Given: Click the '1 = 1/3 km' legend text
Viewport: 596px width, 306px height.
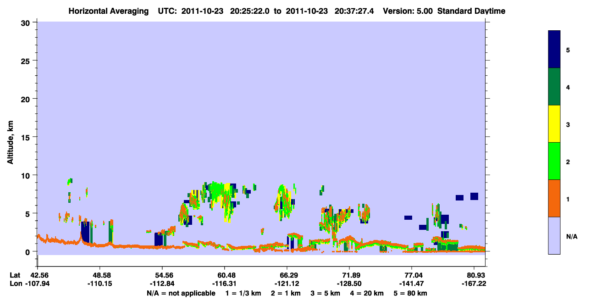Looking at the screenshot, I should click(x=243, y=293).
